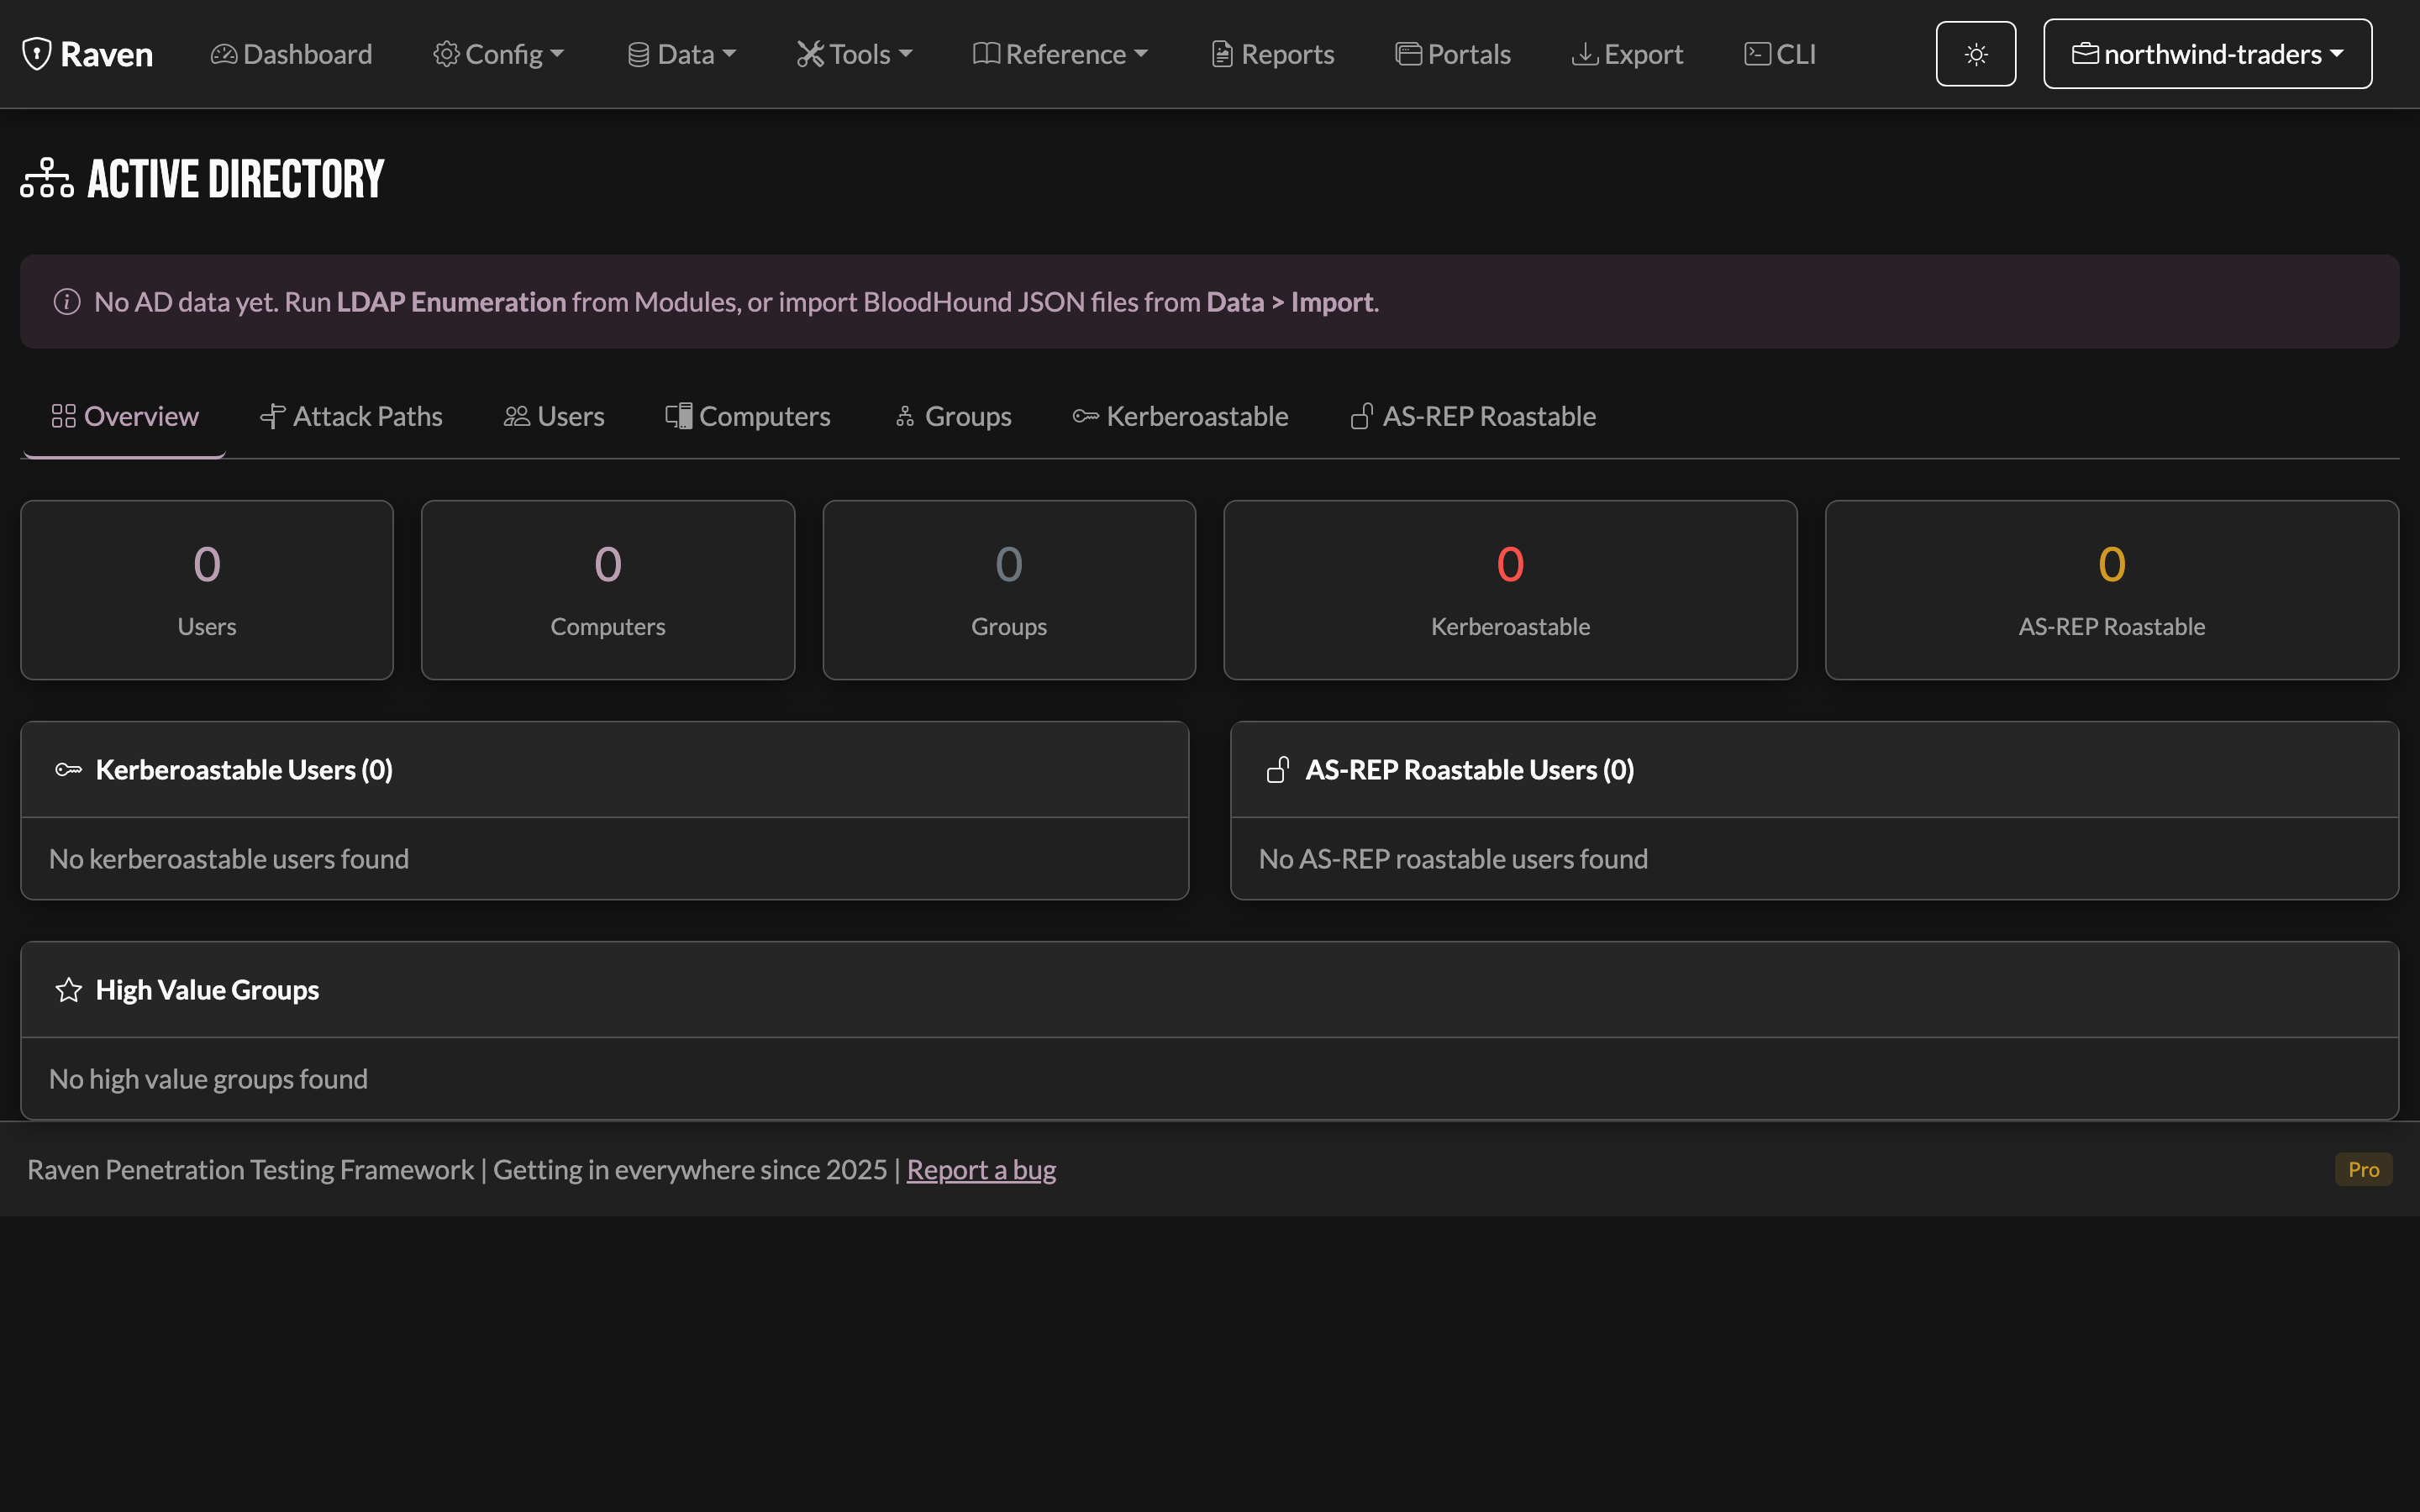Click the Raven shield logo icon
This screenshot has height=1512, width=2420.
[x=37, y=54]
